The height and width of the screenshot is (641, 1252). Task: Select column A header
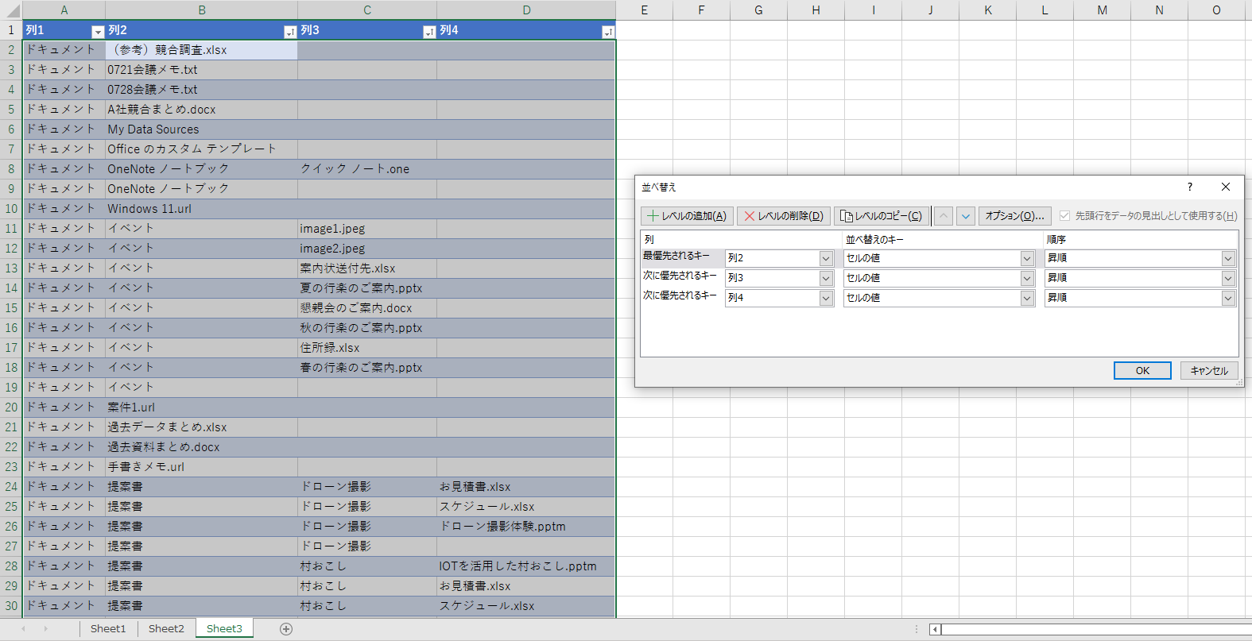(x=64, y=10)
